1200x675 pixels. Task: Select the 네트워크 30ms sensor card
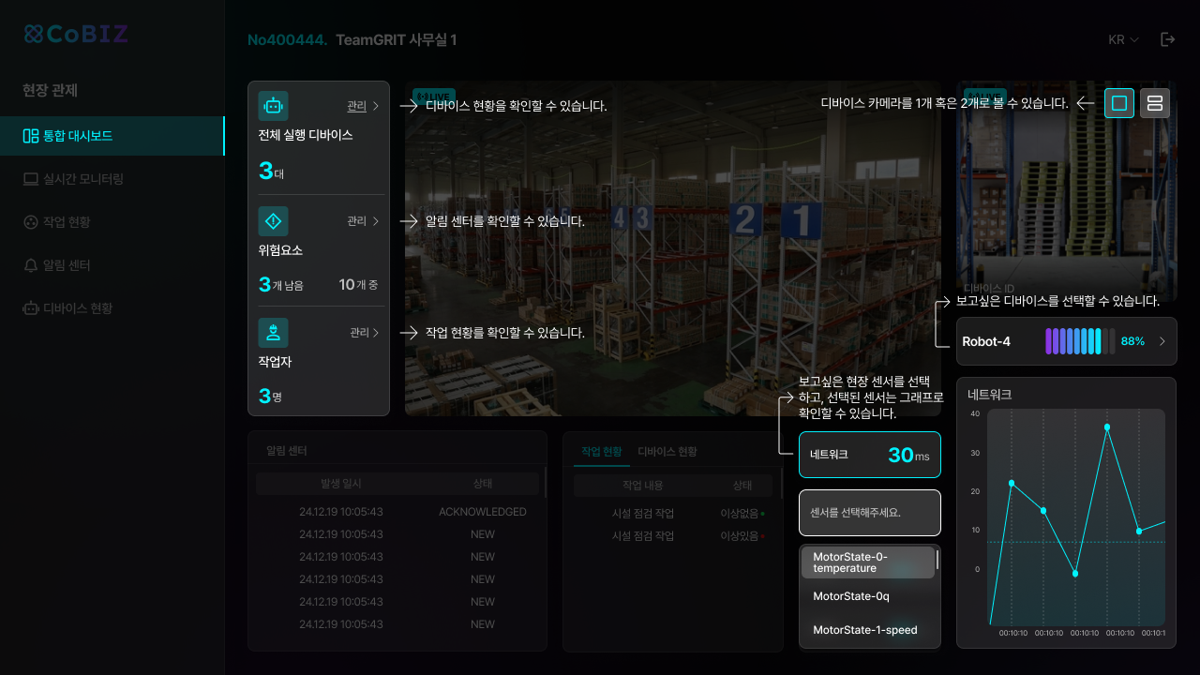point(869,455)
